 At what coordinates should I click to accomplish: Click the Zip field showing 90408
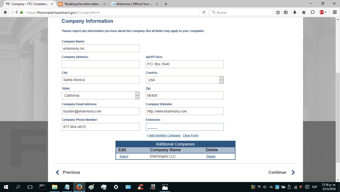185,95
